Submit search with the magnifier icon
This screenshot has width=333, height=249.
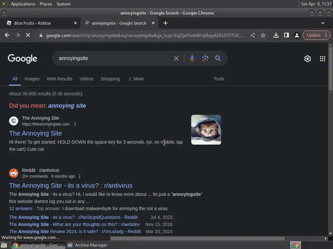click(218, 58)
